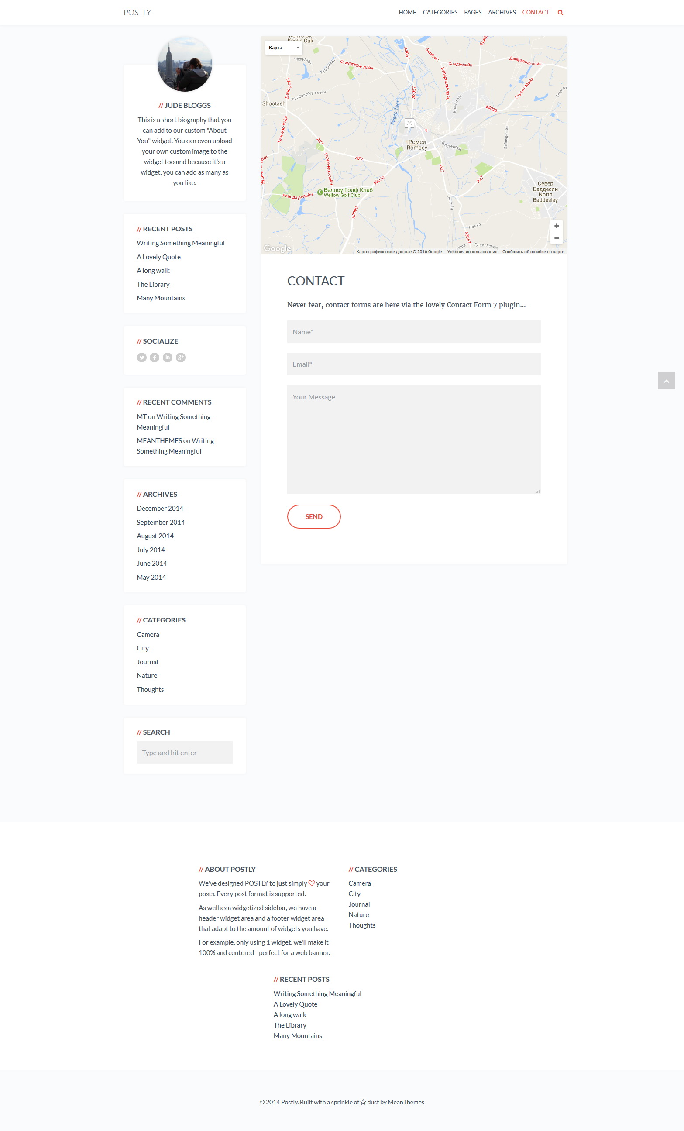Click the SEND button
Viewport: 684px width, 1131px height.
pos(313,516)
